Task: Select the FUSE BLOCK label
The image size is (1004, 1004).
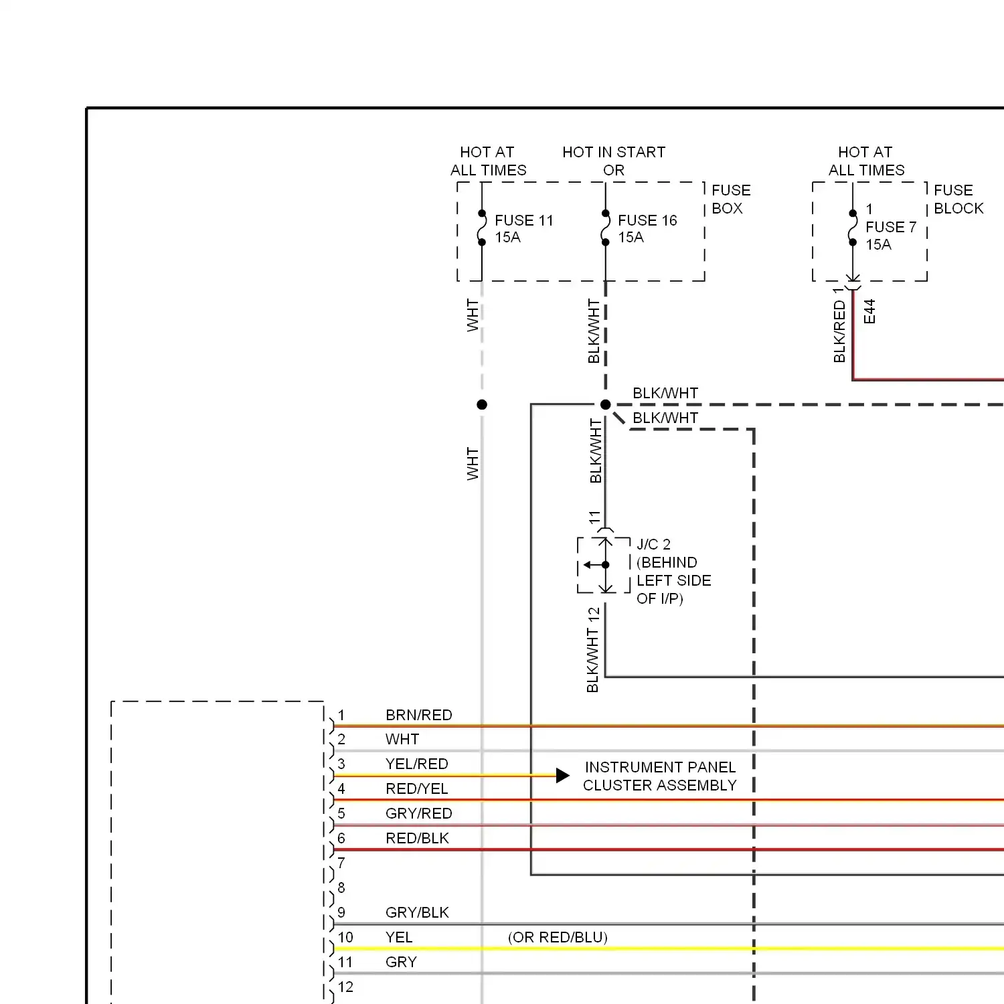Action: coord(958,199)
